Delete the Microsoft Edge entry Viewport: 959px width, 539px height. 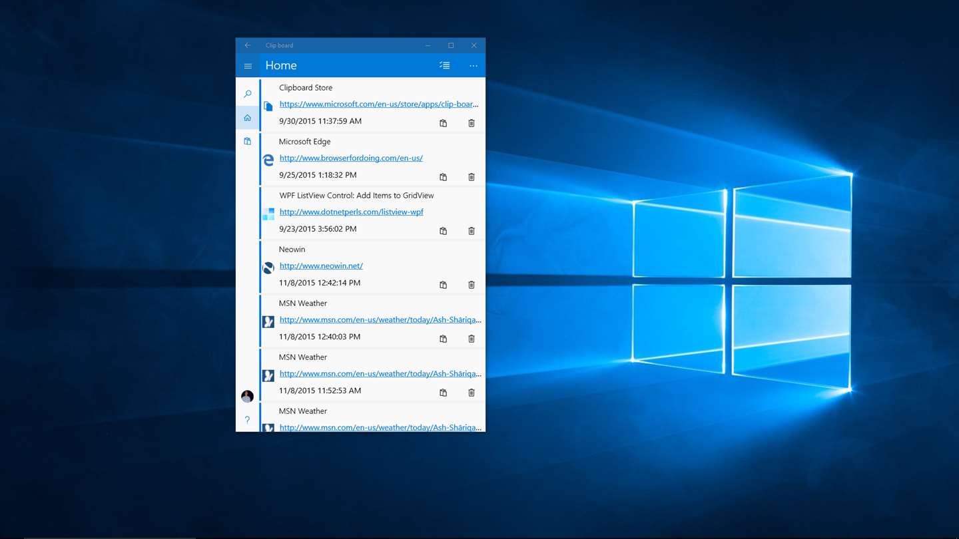[472, 177]
